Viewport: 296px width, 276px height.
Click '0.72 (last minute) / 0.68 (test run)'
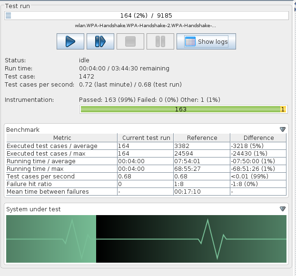coord(130,84)
